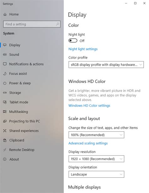Open the Color profile dropdown
The width and height of the screenshot is (149, 193).
[106, 65]
